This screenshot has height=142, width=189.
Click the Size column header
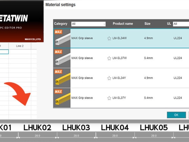pos(147,24)
